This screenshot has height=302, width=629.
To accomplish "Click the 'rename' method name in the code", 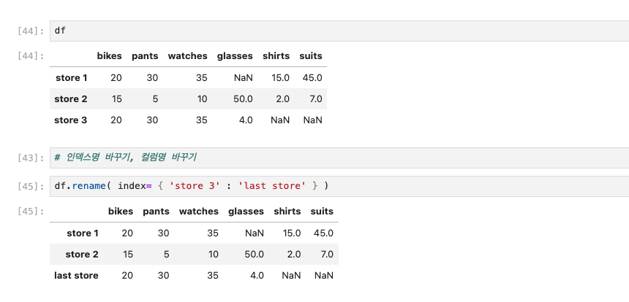I will [88, 186].
